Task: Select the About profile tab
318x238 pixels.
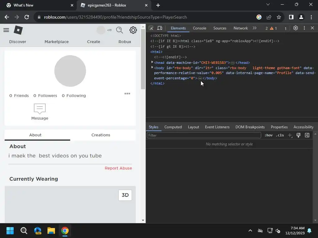Action: 35,135
